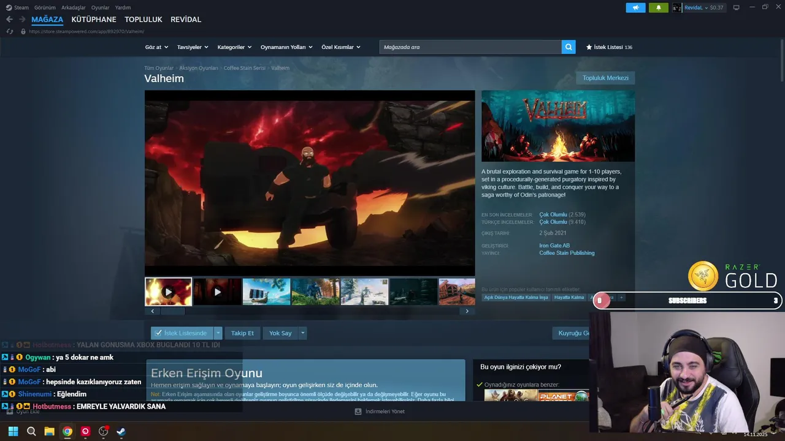Switch to the KÜTÜPHANE tab
Image resolution: width=785 pixels, height=441 pixels.
(x=94, y=20)
